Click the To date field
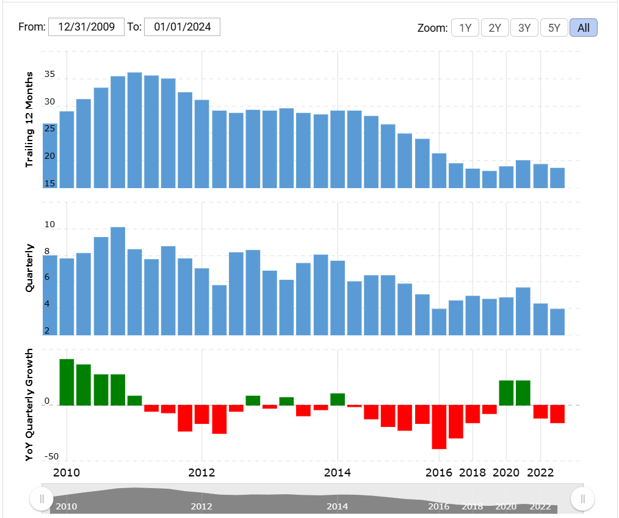 [182, 27]
